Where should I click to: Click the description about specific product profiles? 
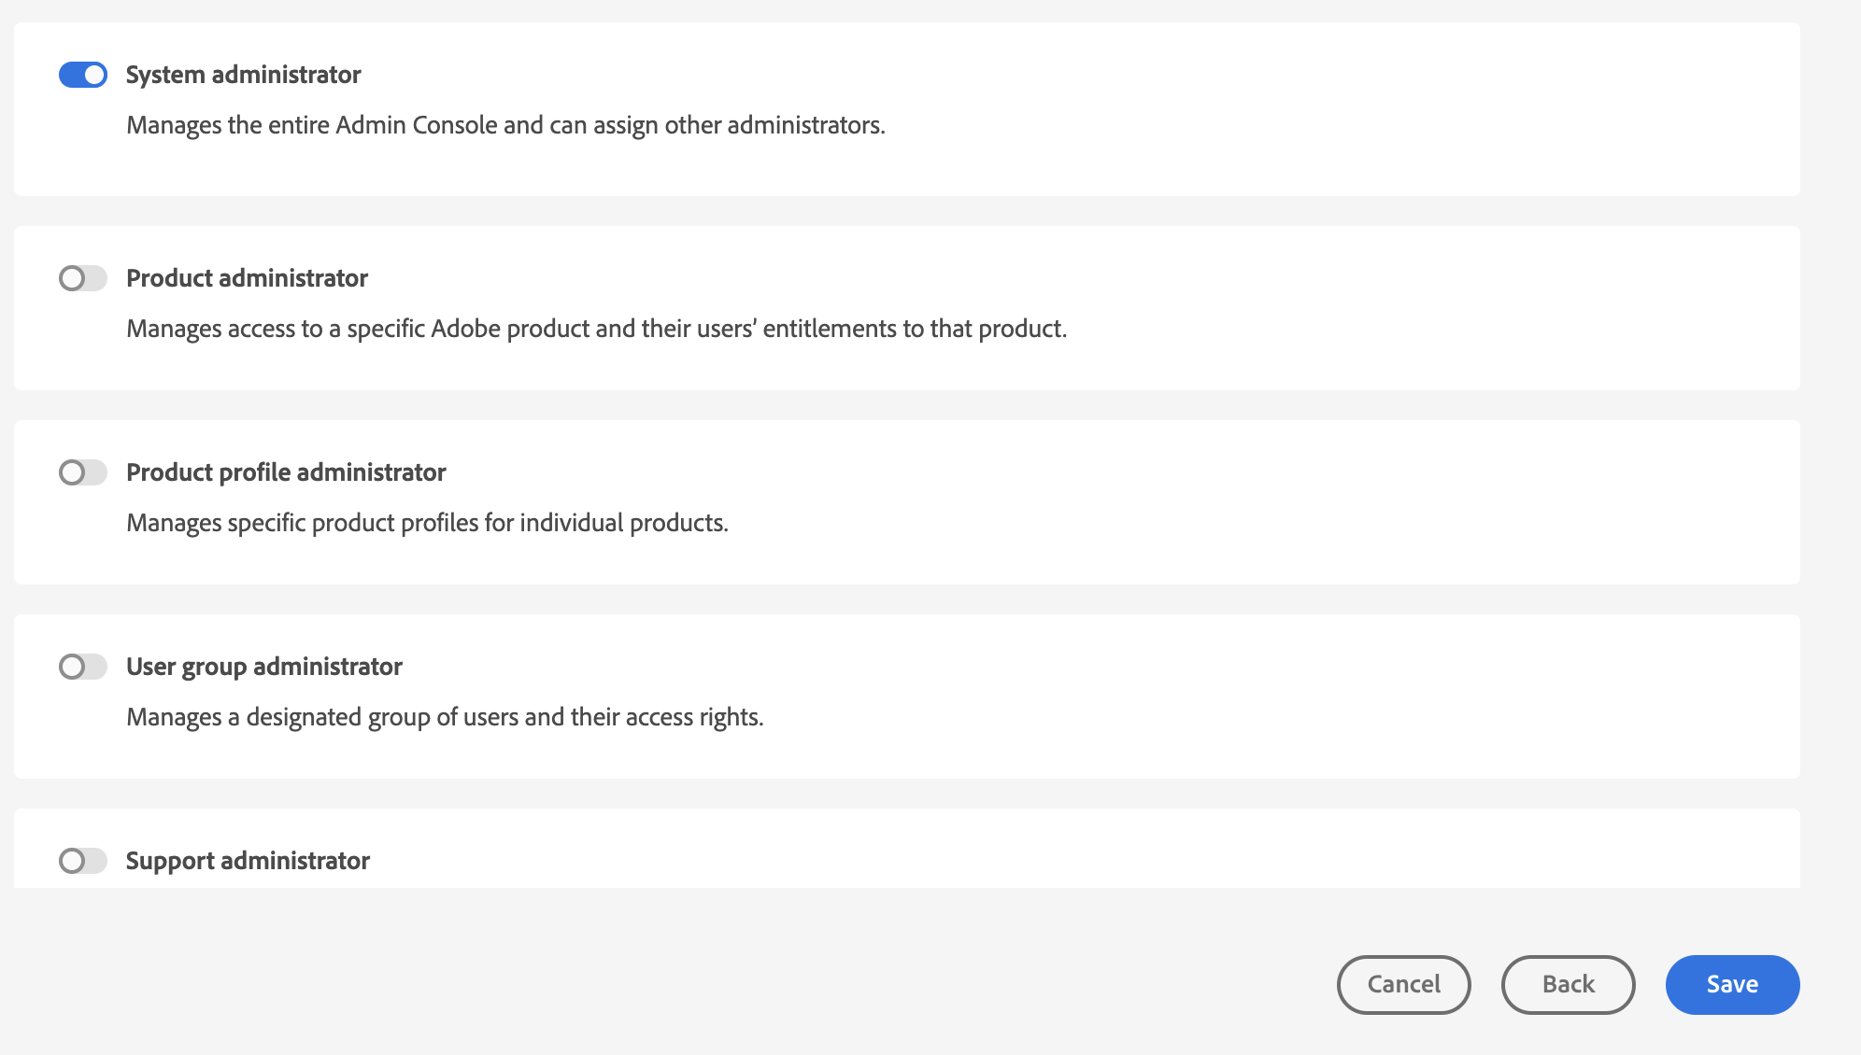tap(427, 523)
